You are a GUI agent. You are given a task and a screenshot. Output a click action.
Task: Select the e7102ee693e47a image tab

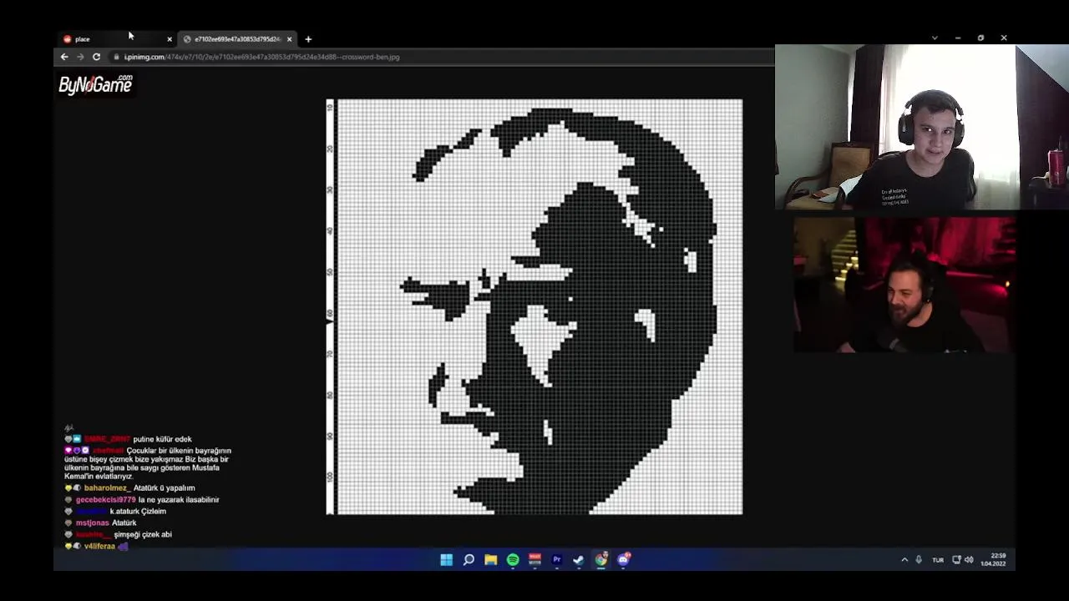237,38
